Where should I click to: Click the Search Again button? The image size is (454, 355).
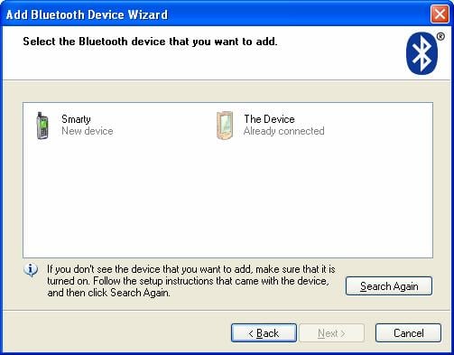[389, 286]
